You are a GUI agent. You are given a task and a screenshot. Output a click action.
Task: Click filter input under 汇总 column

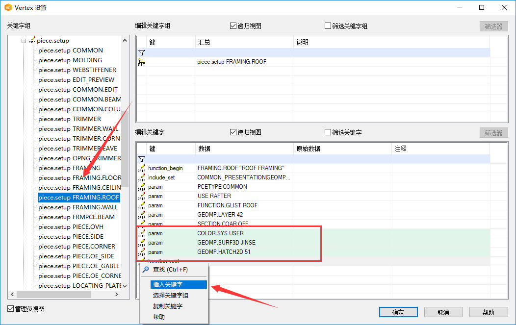click(x=244, y=52)
